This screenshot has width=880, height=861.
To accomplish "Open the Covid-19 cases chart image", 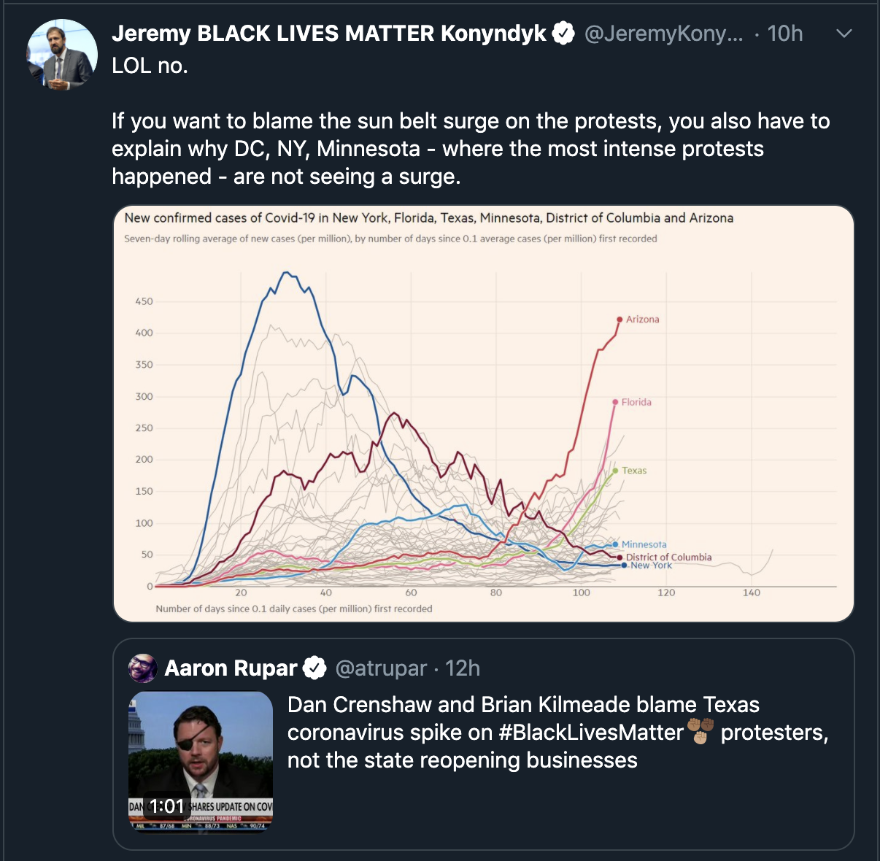I will point(484,414).
